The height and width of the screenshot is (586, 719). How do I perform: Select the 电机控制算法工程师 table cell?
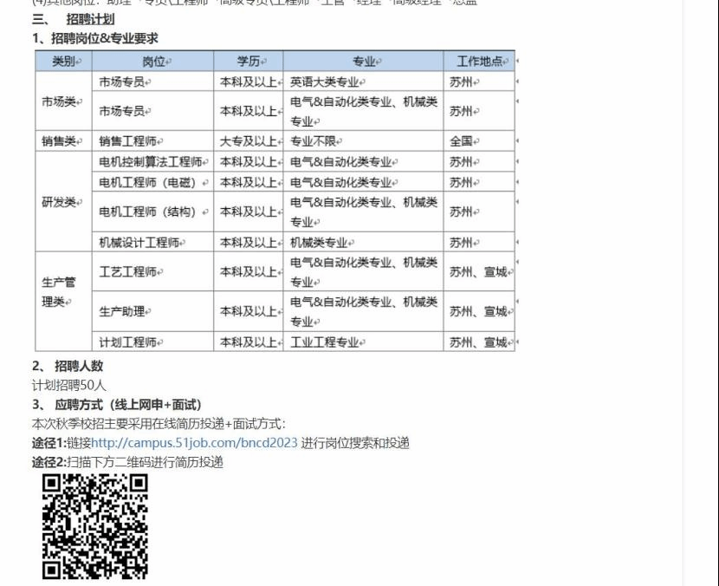(x=152, y=162)
